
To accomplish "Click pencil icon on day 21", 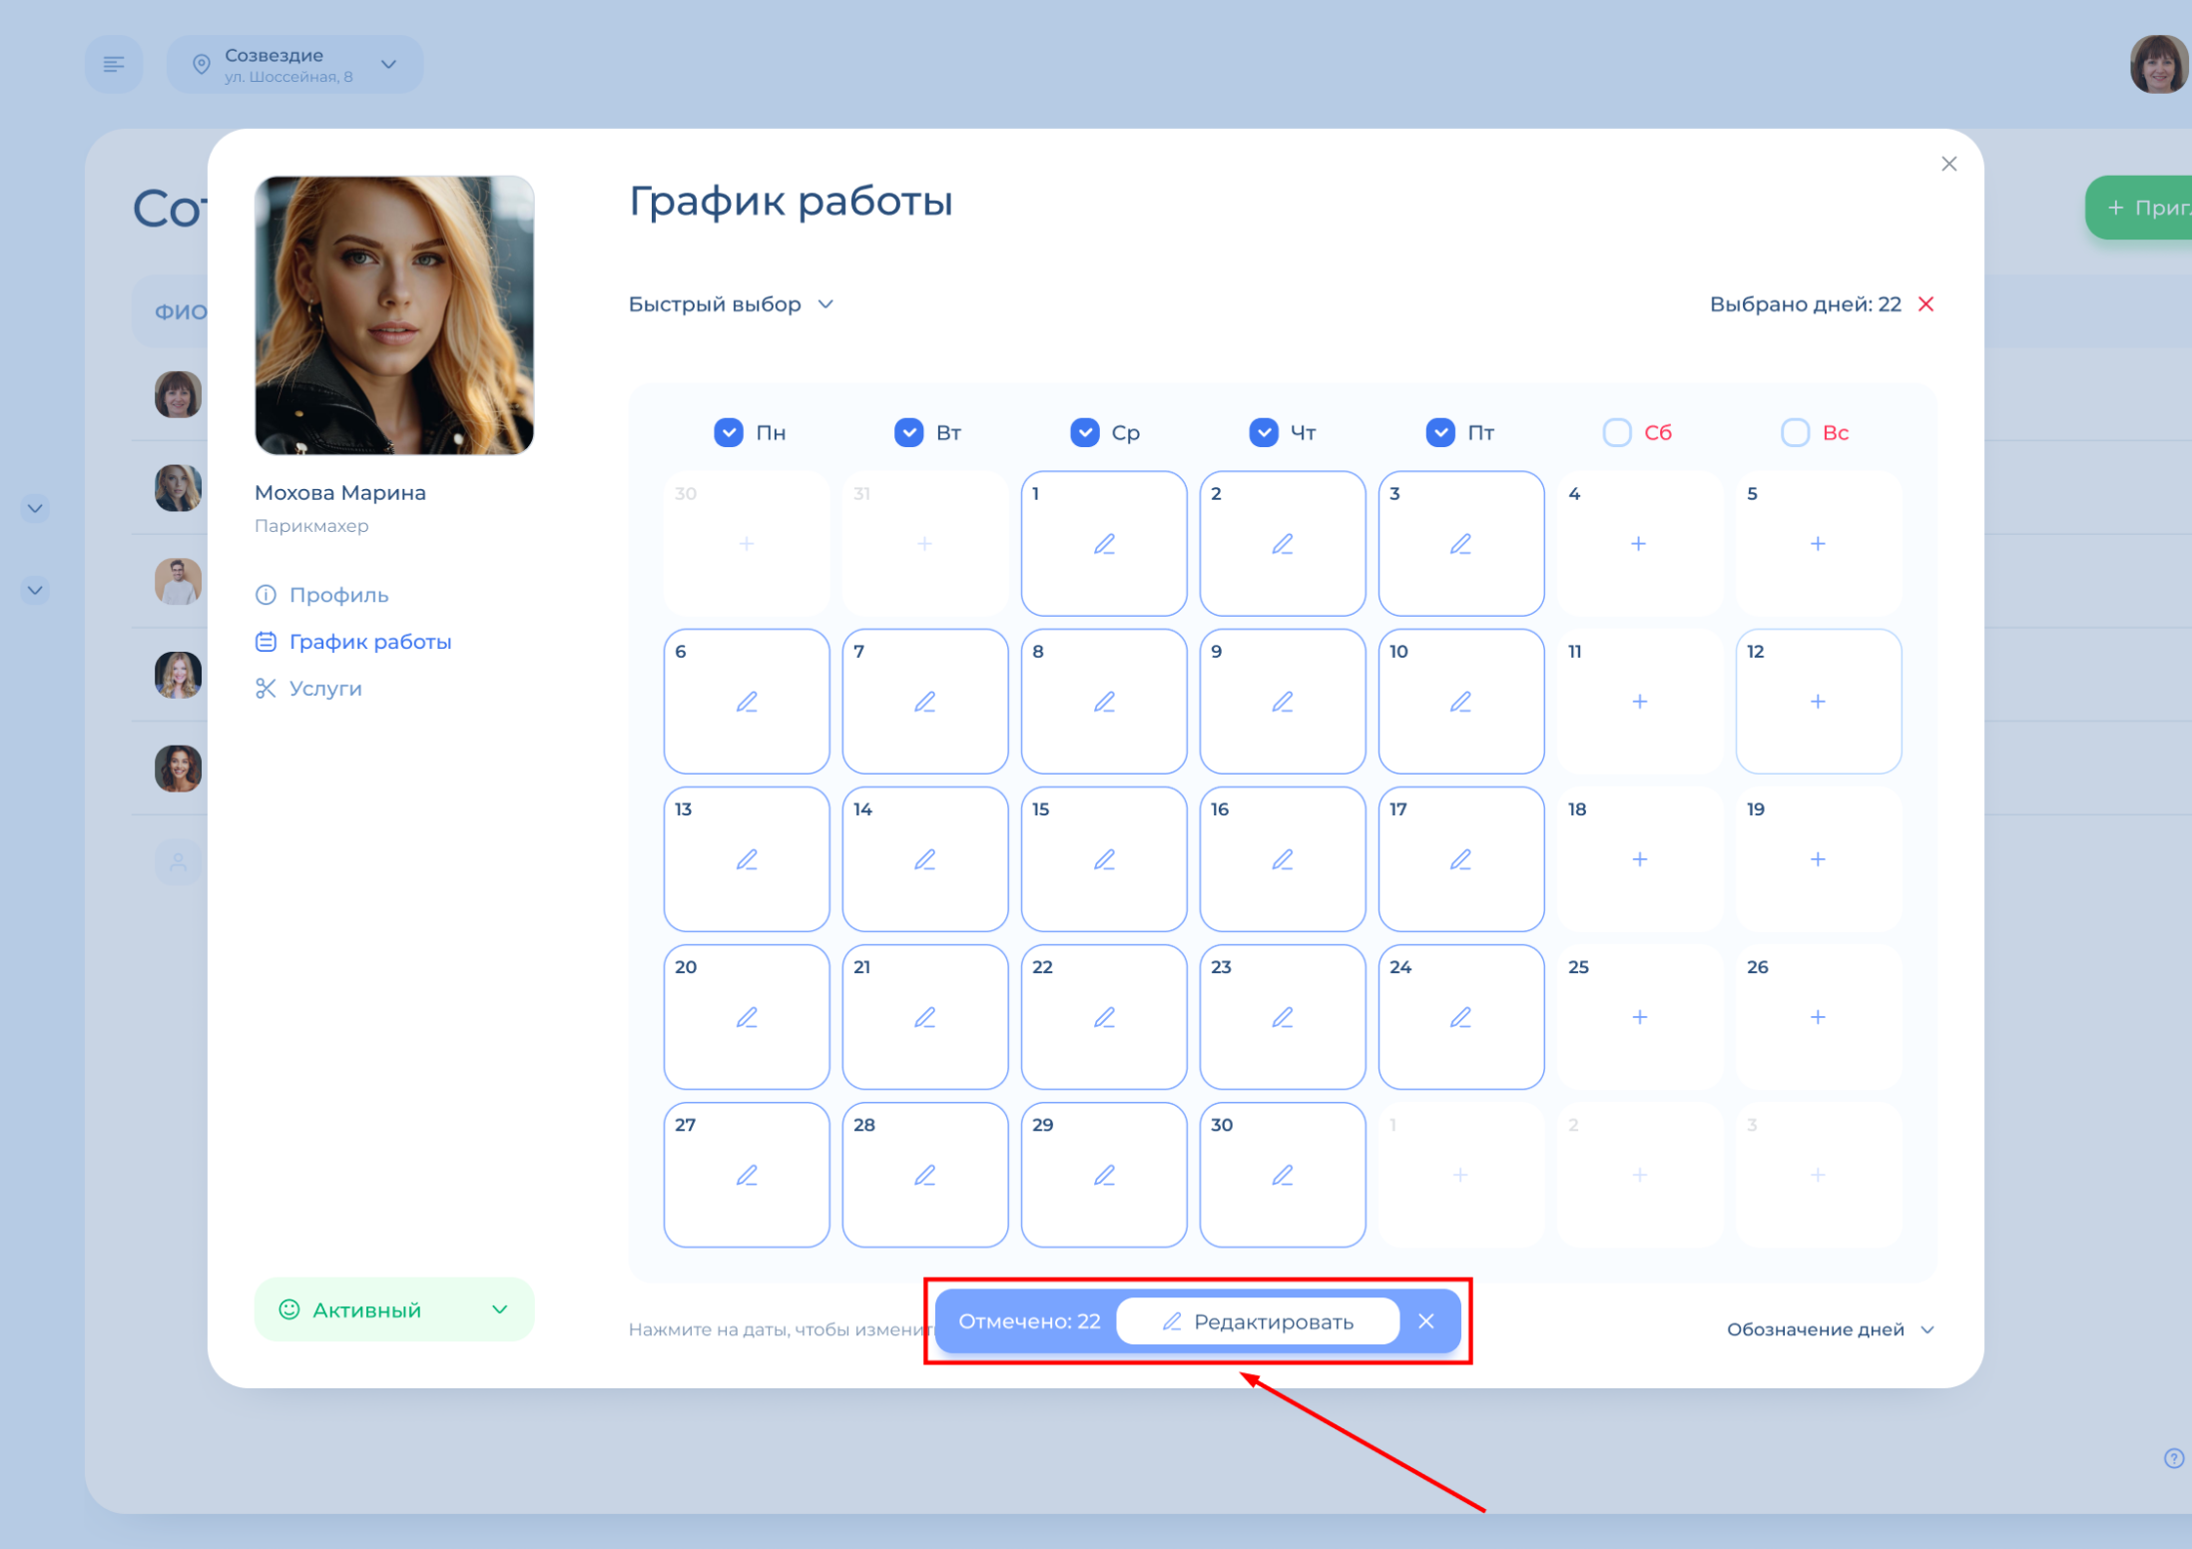I will point(925,1017).
